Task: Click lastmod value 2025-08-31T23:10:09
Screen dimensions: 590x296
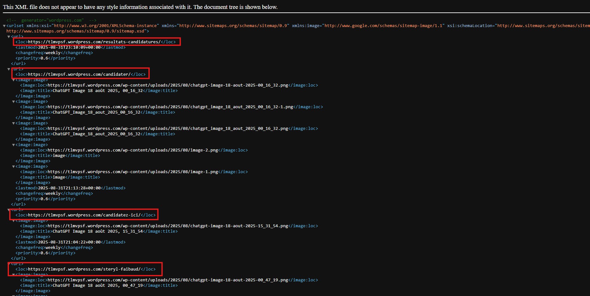Action: [69, 47]
